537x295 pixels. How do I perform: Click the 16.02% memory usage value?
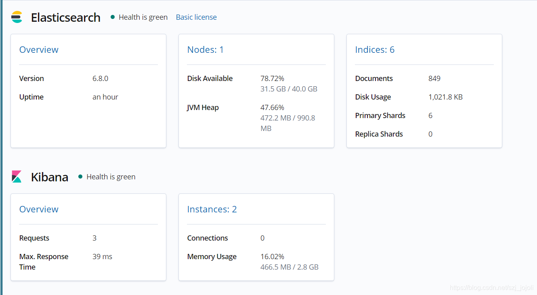point(273,256)
